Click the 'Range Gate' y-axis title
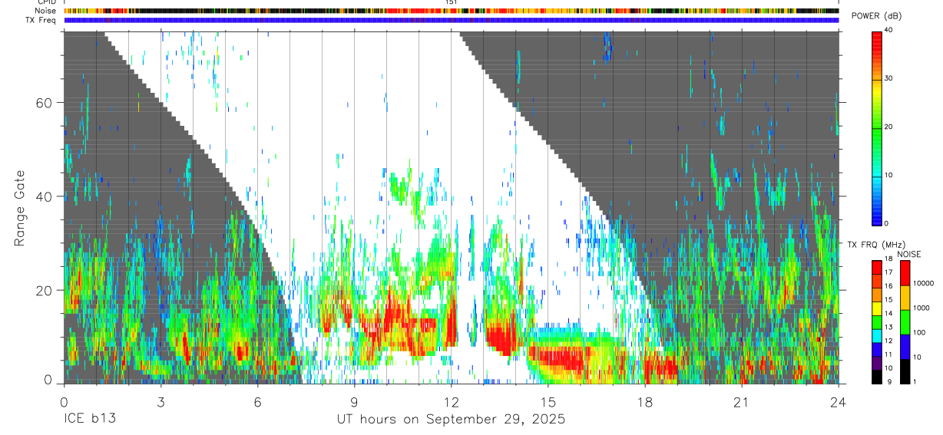This screenshot has width=943, height=435. point(19,208)
